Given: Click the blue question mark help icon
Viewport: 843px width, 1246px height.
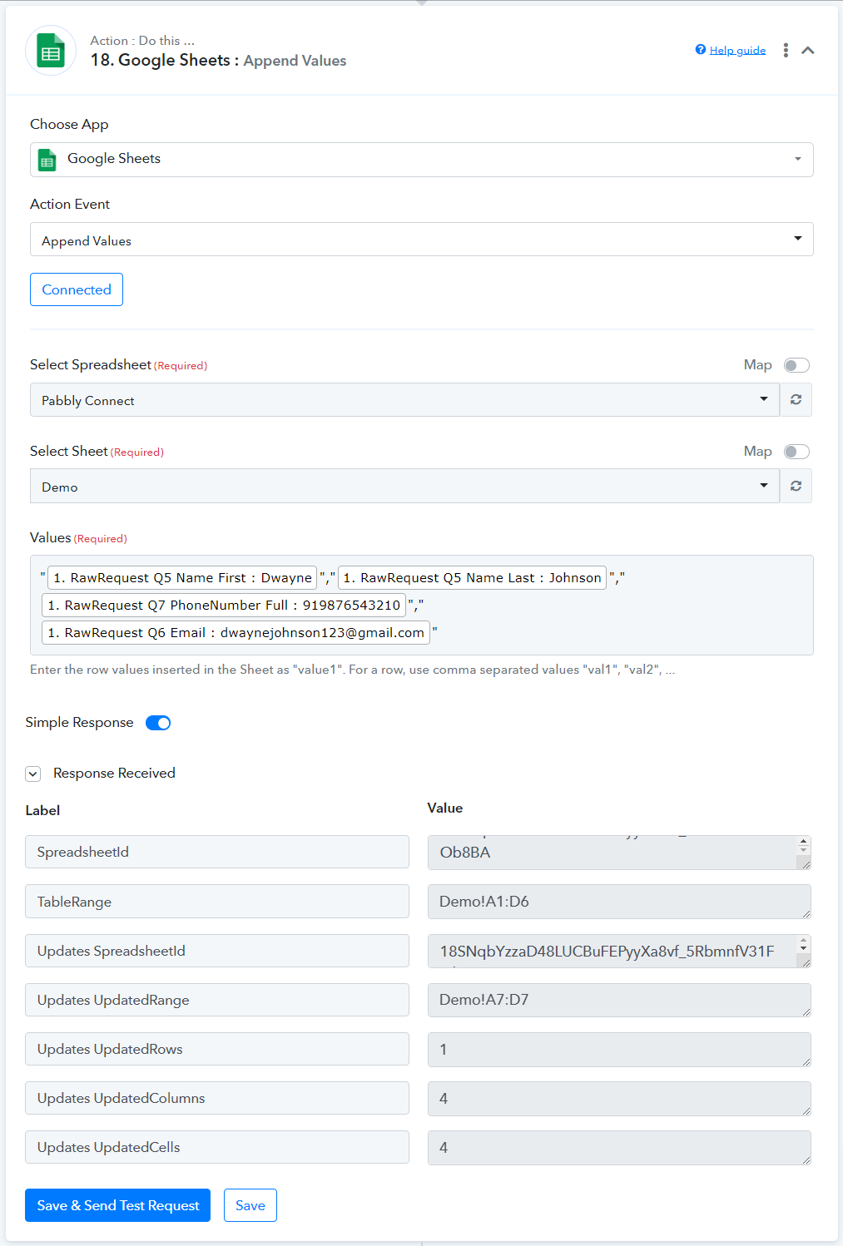Looking at the screenshot, I should (701, 50).
